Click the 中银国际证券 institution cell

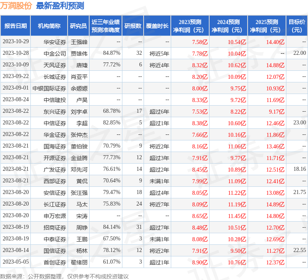coord(49,88)
